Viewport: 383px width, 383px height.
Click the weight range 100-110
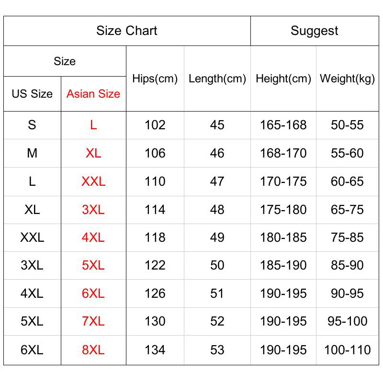tap(348, 350)
